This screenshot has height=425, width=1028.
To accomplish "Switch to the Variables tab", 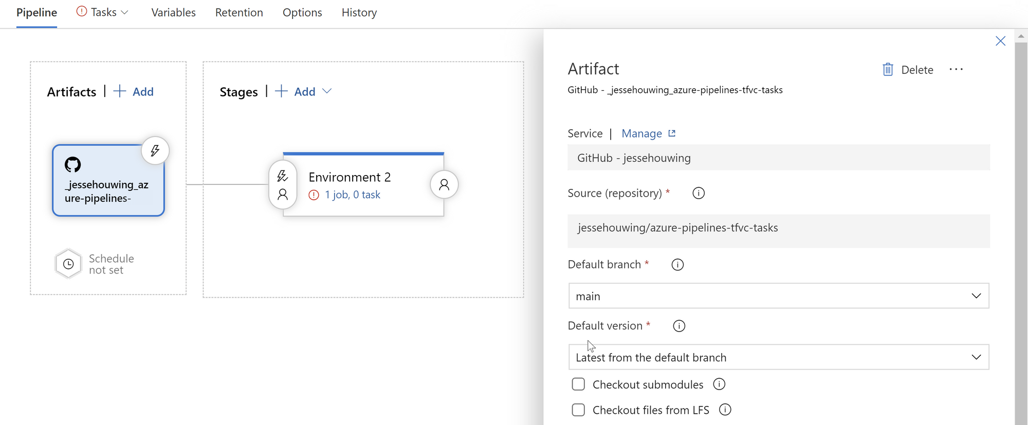I will click(x=173, y=12).
